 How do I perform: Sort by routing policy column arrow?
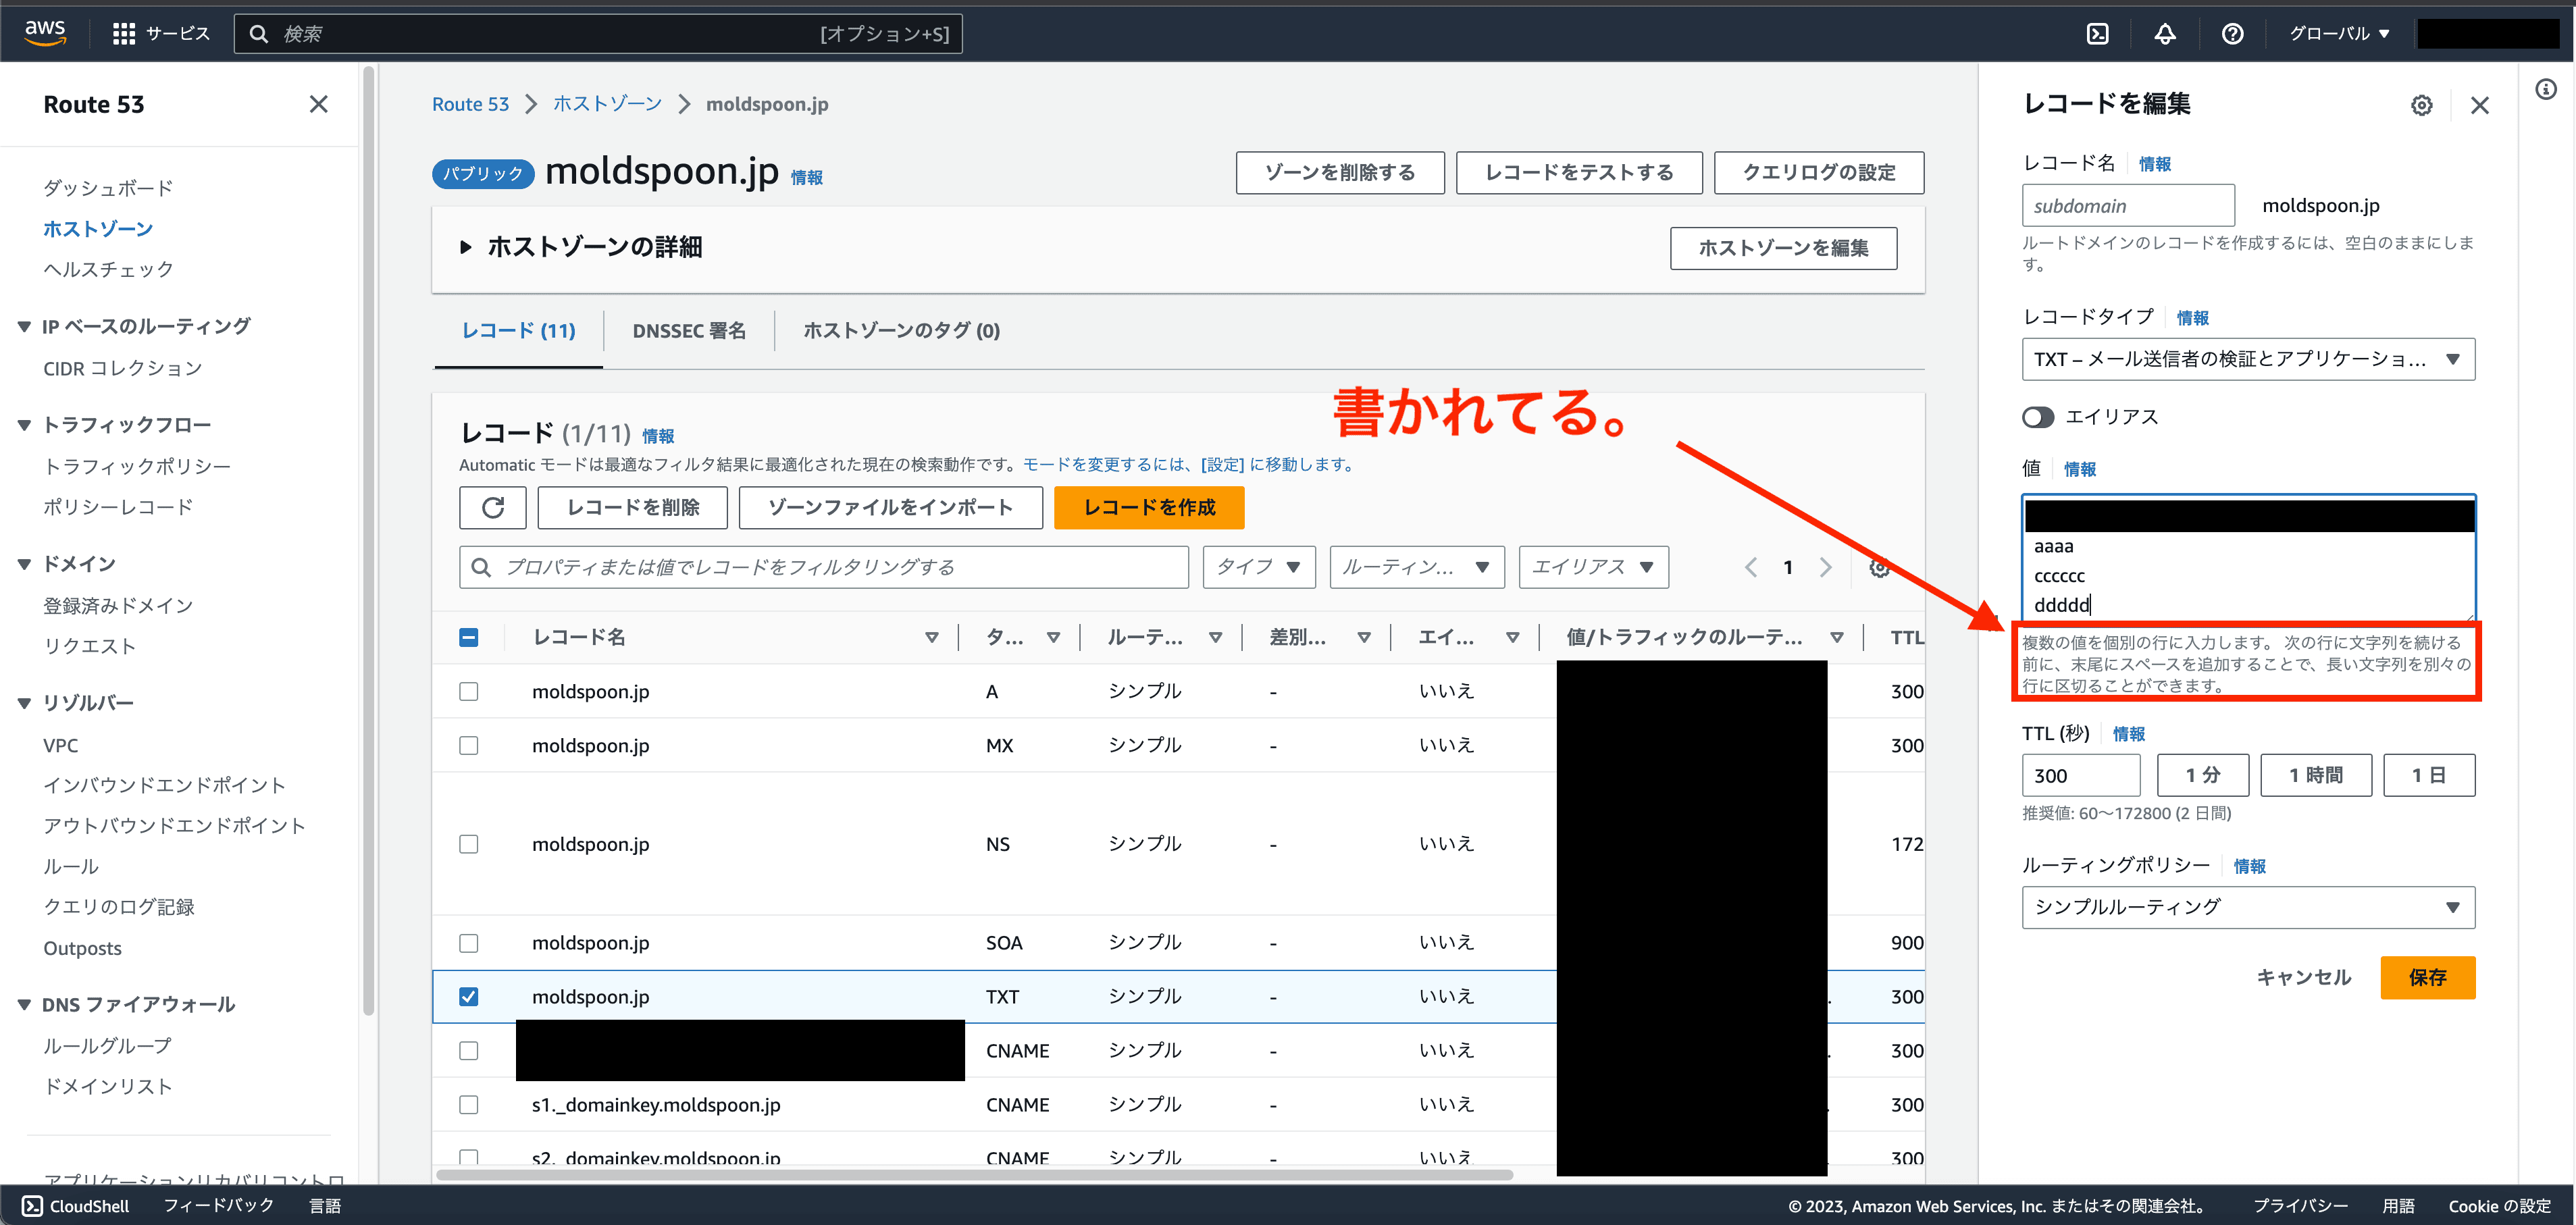point(1215,637)
